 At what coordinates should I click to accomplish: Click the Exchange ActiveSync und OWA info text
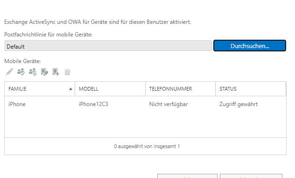(x=98, y=22)
